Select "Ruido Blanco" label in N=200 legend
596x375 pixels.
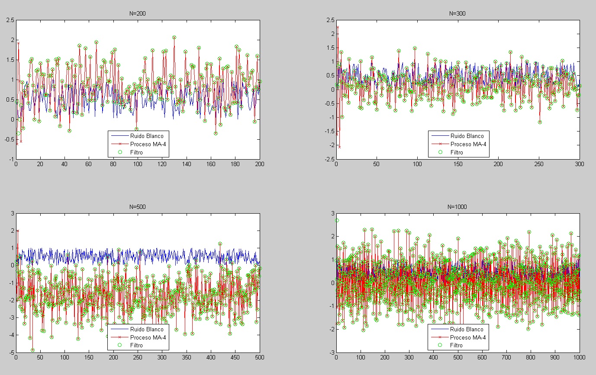[x=147, y=136]
